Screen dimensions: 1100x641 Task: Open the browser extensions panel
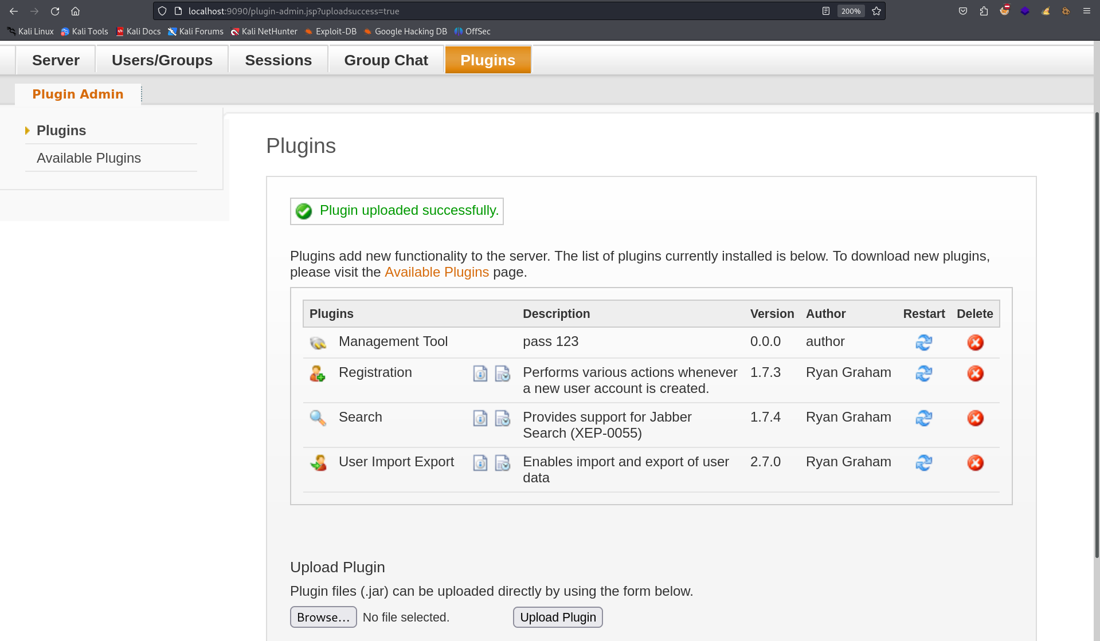[984, 11]
